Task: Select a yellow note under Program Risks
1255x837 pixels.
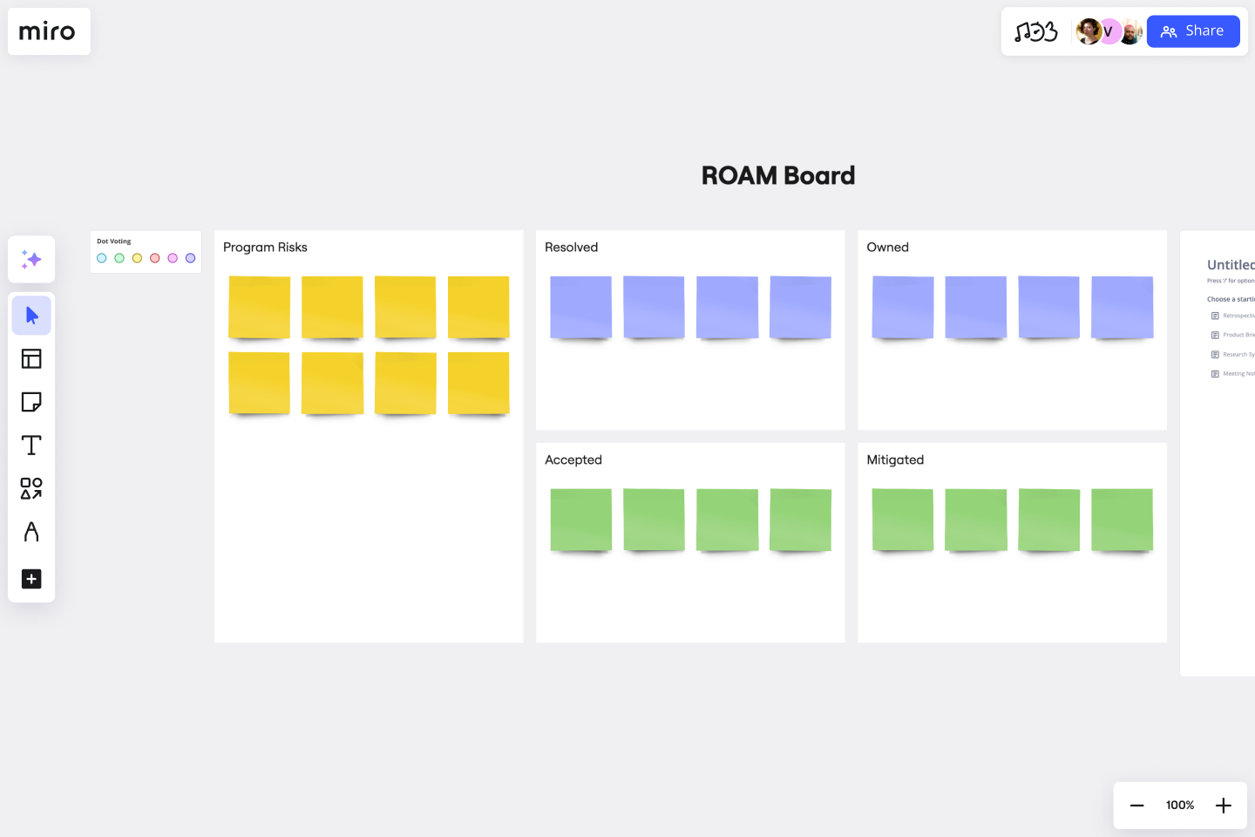Action: (259, 307)
